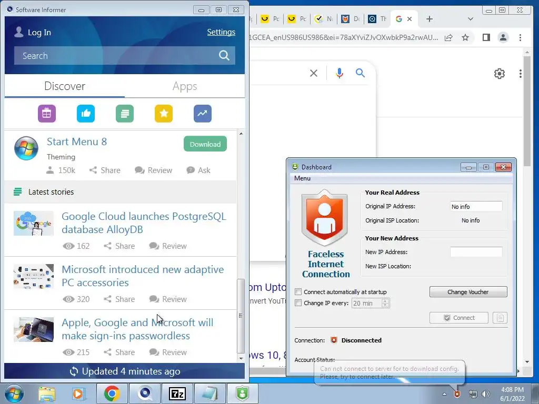Clear the Google search box with the X
539x404 pixels.
314,73
